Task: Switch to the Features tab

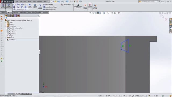Action: click(x=3, y=12)
